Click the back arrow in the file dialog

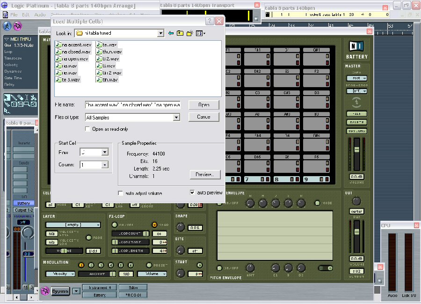tap(171, 33)
